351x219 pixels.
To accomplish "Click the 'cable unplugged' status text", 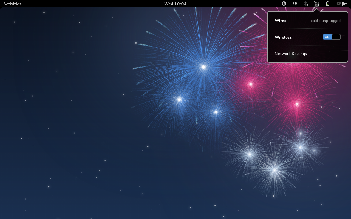I will tap(326, 21).
